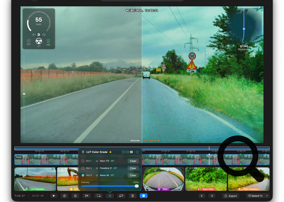
Task: Start playback with the play button
Action: pyautogui.click(x=54, y=196)
